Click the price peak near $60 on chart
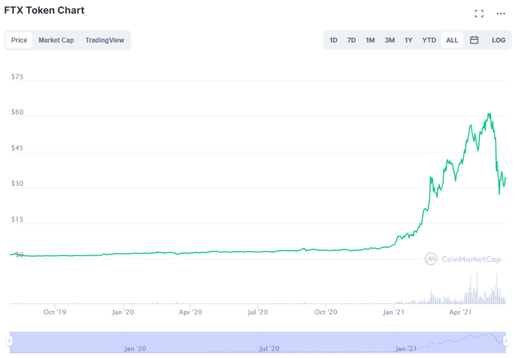 coord(489,114)
